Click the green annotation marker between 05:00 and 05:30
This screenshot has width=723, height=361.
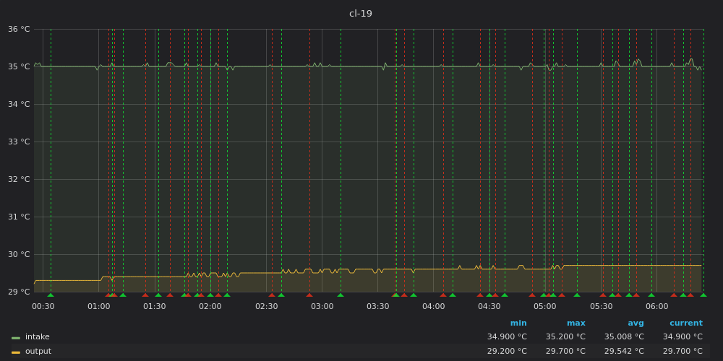[577, 295]
